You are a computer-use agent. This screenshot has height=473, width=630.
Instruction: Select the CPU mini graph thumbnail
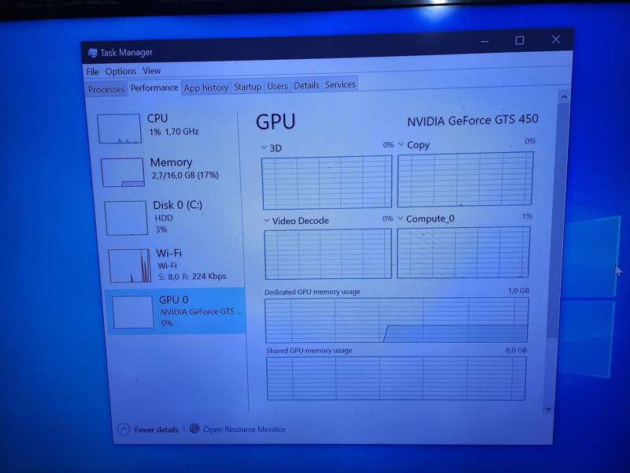pyautogui.click(x=120, y=128)
